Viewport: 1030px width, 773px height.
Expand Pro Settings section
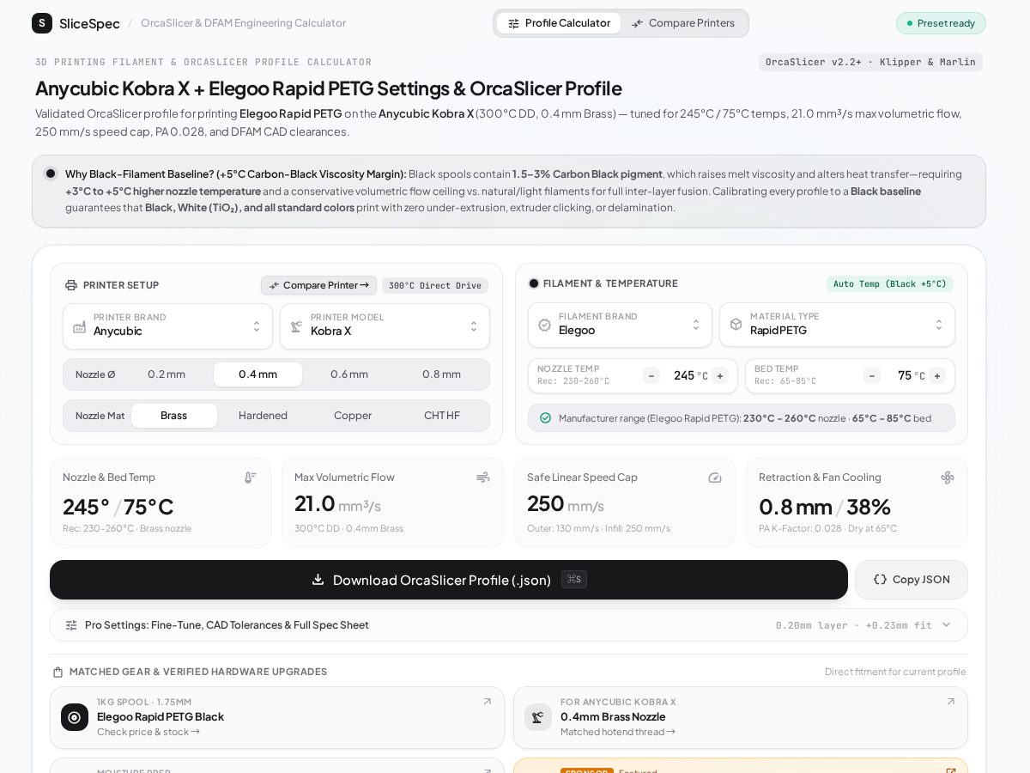508,625
